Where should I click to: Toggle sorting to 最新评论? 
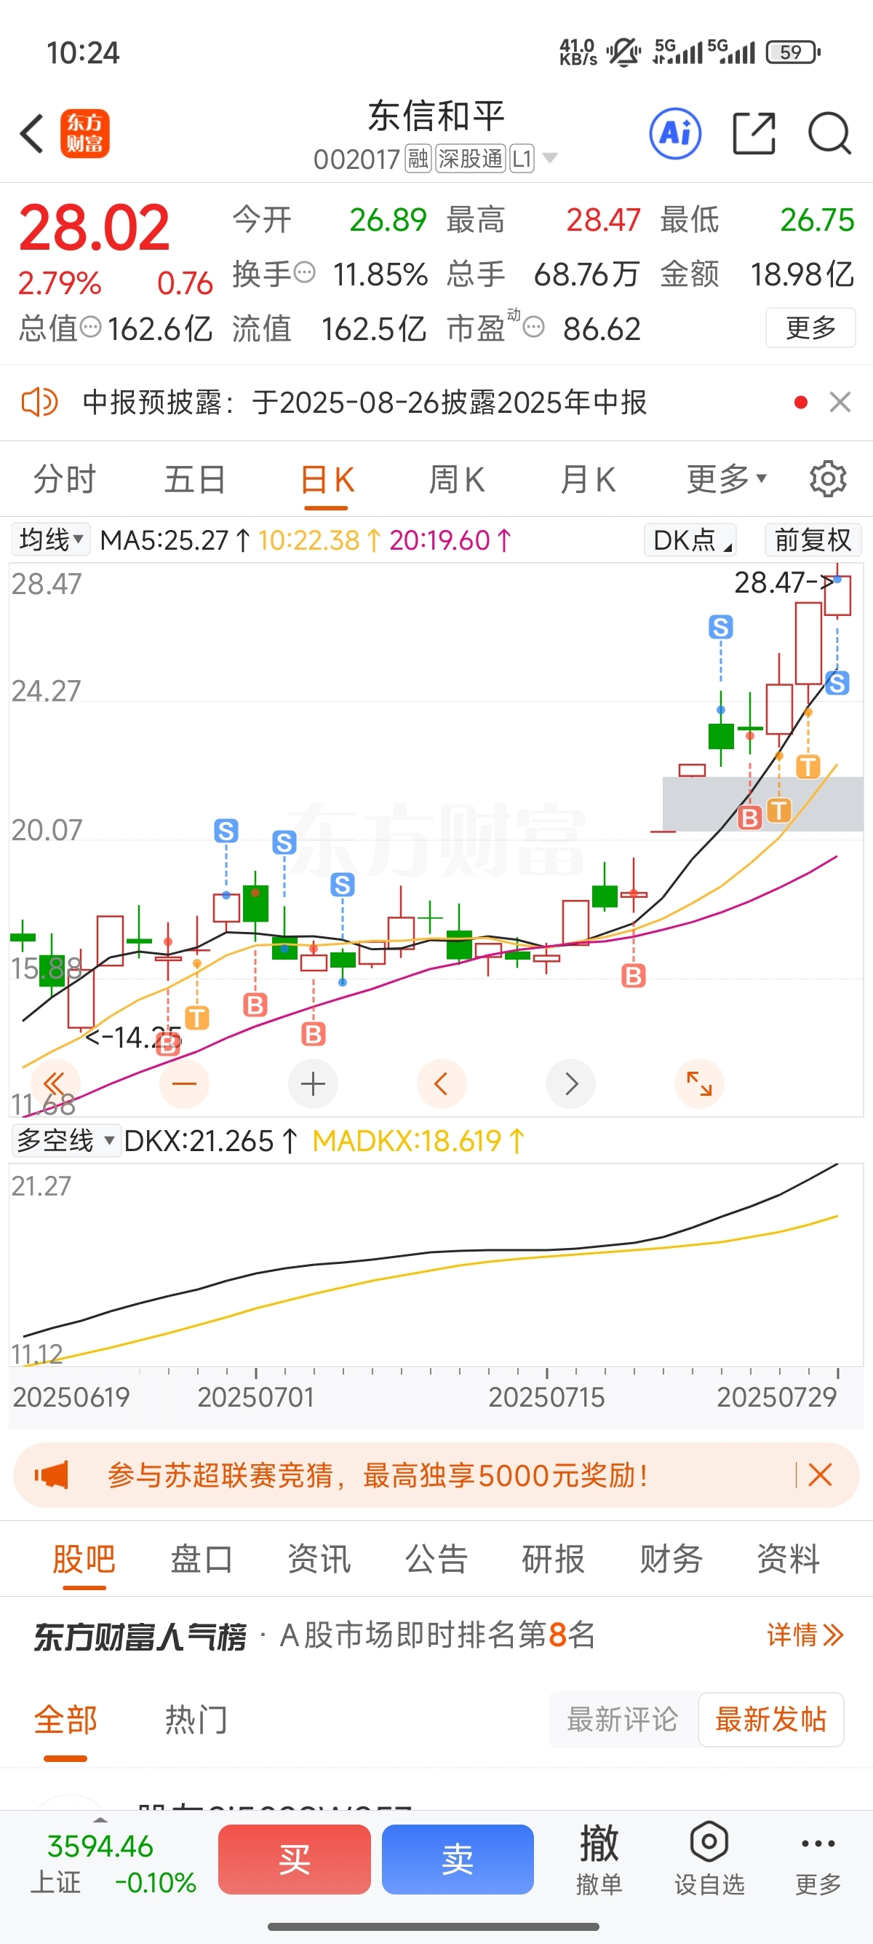[623, 1720]
